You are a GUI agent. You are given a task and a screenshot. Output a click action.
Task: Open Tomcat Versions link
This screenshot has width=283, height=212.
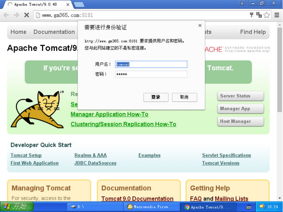click(x=220, y=163)
